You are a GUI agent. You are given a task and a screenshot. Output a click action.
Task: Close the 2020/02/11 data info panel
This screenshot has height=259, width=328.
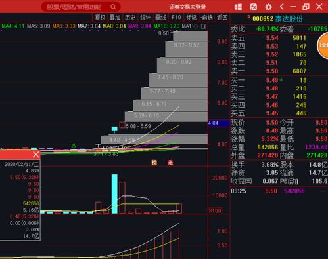pyautogui.click(x=36, y=155)
